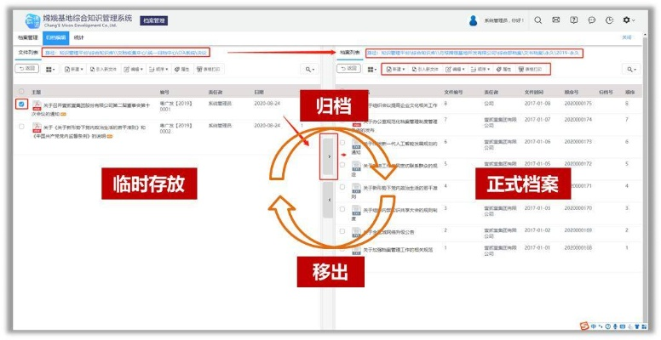This screenshot has width=661, height=340.
Task: Click the help question-mark icon in the header
Action: click(x=574, y=20)
